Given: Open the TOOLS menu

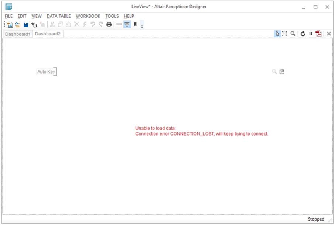Looking at the screenshot, I should pyautogui.click(x=112, y=16).
